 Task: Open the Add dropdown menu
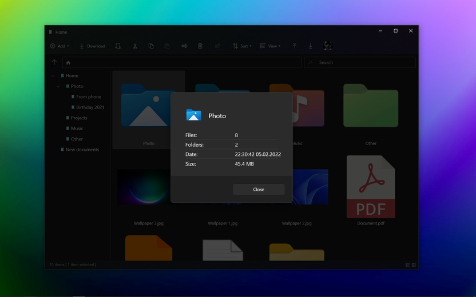pos(59,46)
